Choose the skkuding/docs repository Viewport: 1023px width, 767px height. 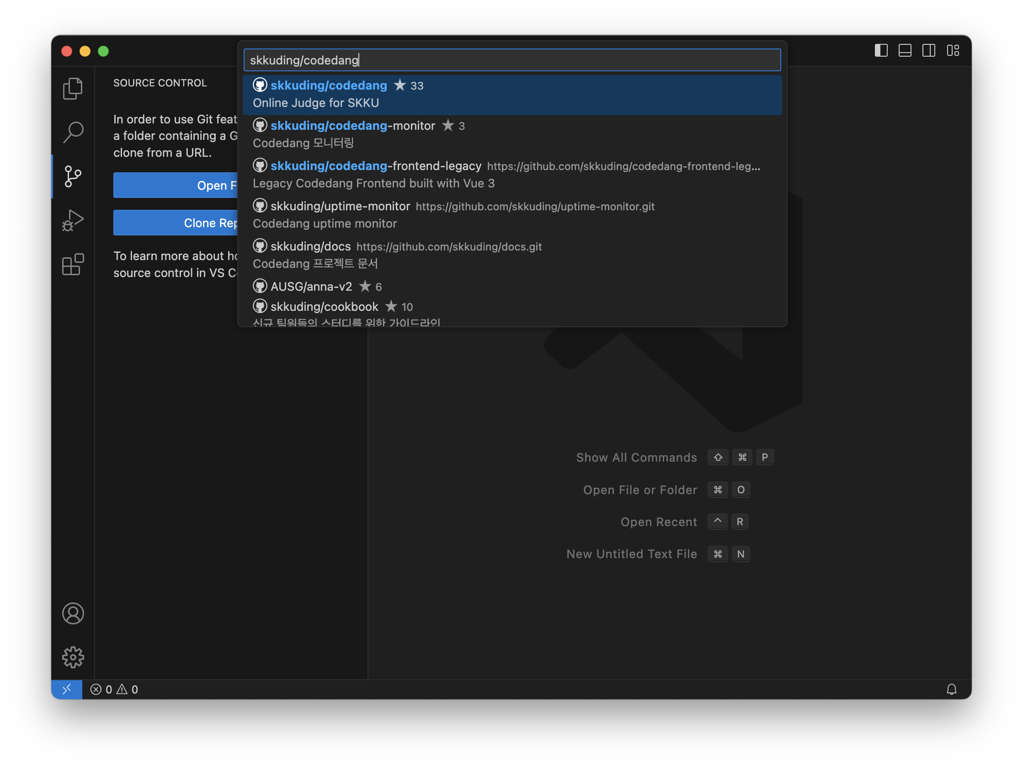(x=512, y=255)
